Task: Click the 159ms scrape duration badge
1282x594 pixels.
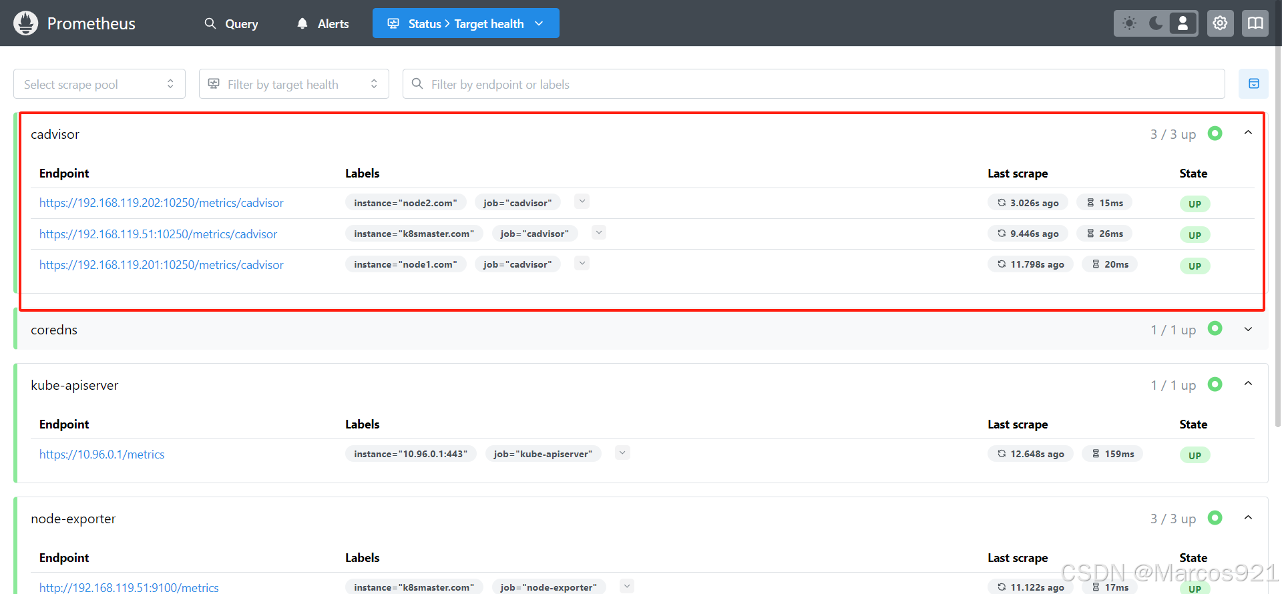Action: pos(1112,454)
